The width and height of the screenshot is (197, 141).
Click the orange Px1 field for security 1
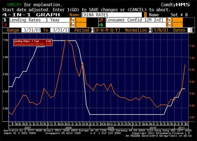pos(78,20)
